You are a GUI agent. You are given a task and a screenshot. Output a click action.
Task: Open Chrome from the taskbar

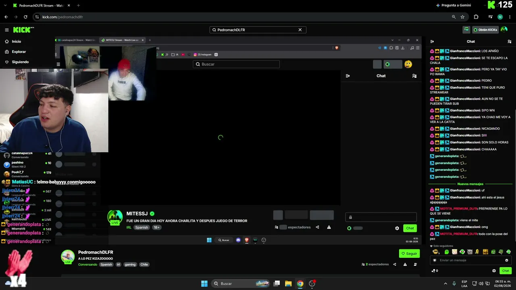[x=300, y=284]
